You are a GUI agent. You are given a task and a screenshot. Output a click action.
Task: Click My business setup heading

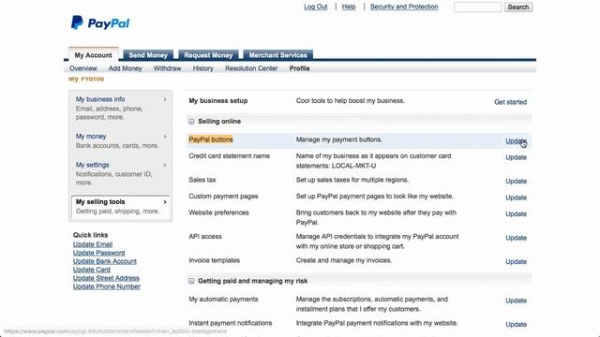(x=218, y=101)
